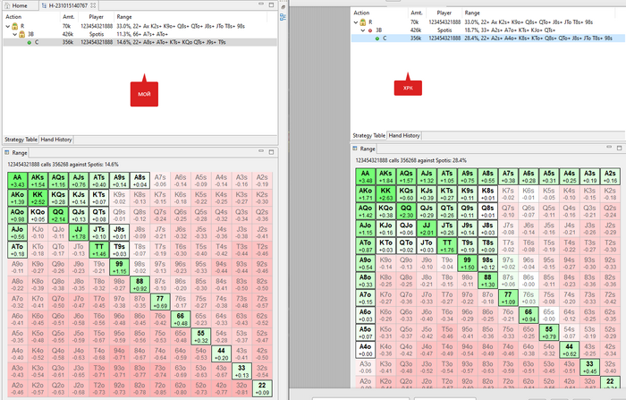Select the 14.6% call row in strategy tree
This screenshot has width=626, height=400.
[140, 42]
